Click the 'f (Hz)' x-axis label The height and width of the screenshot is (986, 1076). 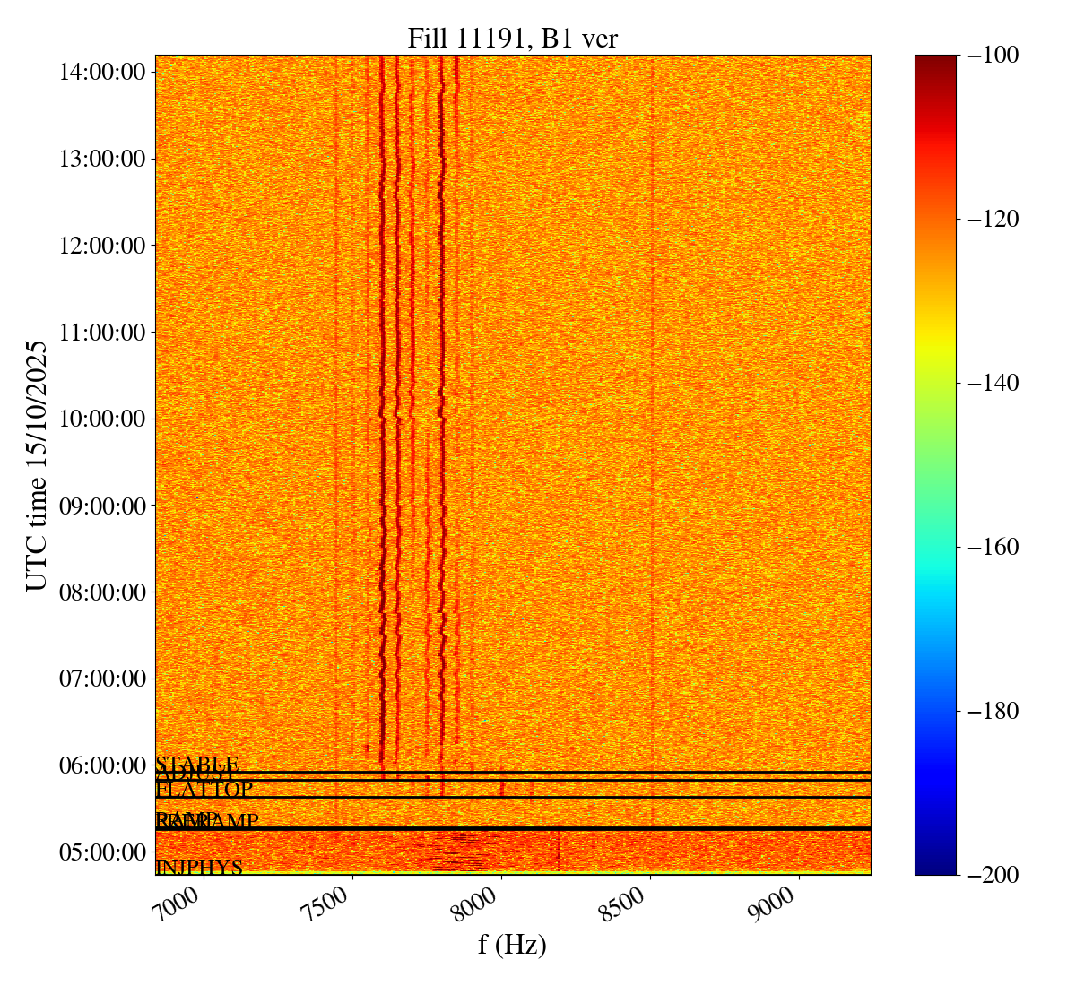pyautogui.click(x=512, y=944)
